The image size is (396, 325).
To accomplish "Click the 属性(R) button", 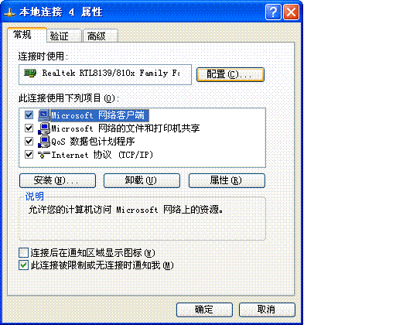I will 227,180.
